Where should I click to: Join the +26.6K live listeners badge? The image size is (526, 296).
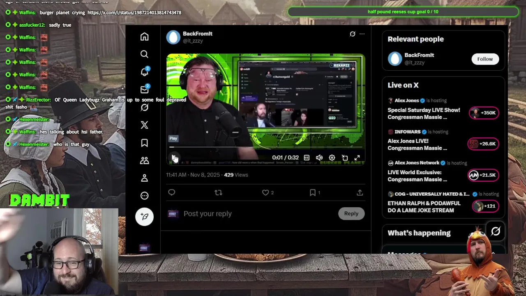coord(483,143)
